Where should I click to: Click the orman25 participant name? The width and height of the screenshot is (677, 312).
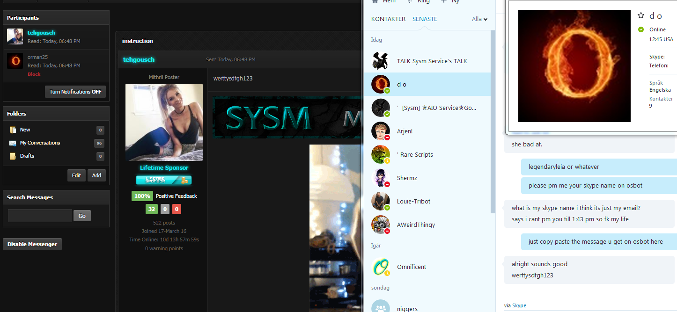38,57
